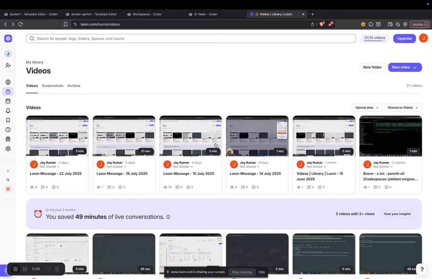Click the info icon beside saved minutes
Viewport: 432px width, 279px height.
pos(168,217)
